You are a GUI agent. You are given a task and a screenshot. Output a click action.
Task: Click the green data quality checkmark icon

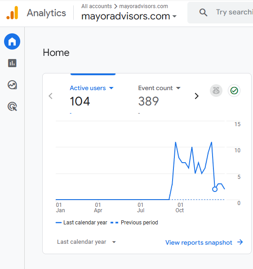tap(234, 91)
